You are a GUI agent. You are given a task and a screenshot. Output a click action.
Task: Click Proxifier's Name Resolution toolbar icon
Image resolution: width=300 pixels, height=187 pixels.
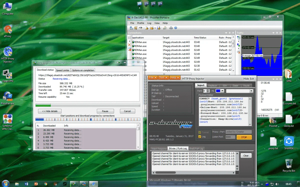[x=140, y=28]
